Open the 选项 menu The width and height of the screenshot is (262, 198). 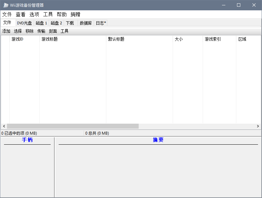click(34, 14)
